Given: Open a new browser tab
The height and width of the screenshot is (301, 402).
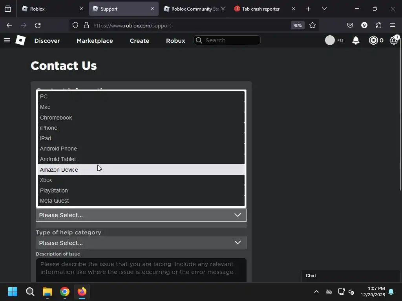Looking at the screenshot, I should tap(308, 9).
